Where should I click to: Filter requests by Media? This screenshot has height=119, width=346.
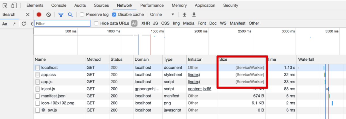tap(189, 23)
